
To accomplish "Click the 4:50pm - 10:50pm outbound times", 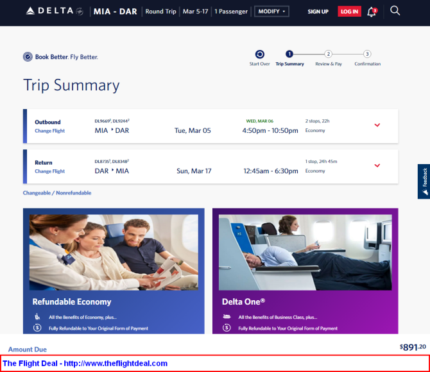I will coord(270,130).
